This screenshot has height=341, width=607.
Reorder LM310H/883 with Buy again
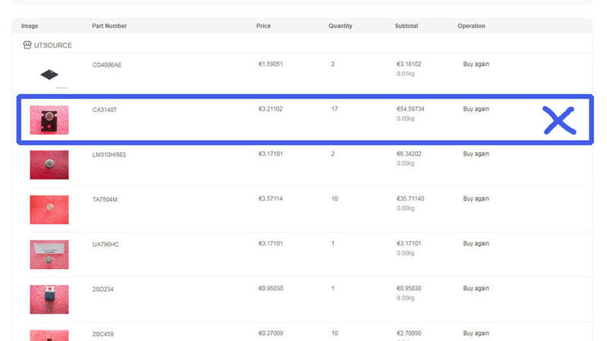tap(476, 154)
